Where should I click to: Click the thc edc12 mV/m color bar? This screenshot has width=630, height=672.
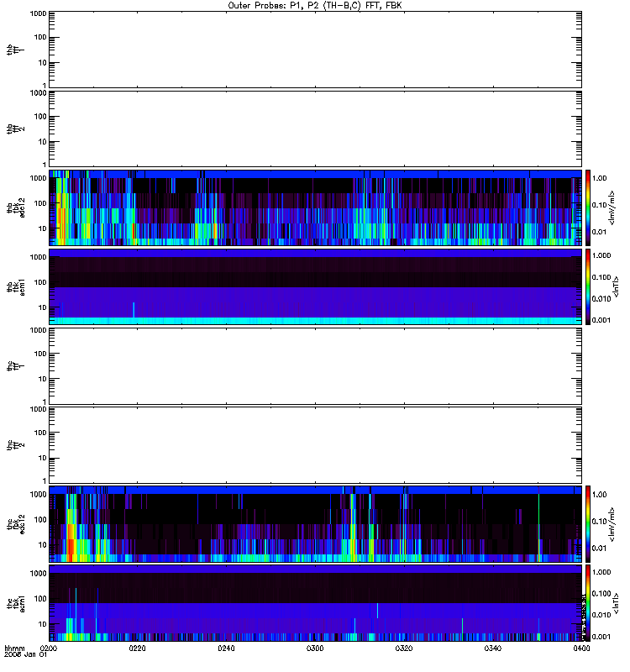[588, 524]
